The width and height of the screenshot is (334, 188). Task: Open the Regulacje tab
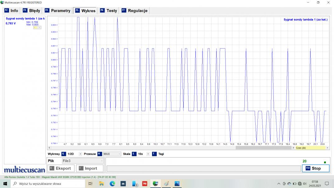(134, 11)
